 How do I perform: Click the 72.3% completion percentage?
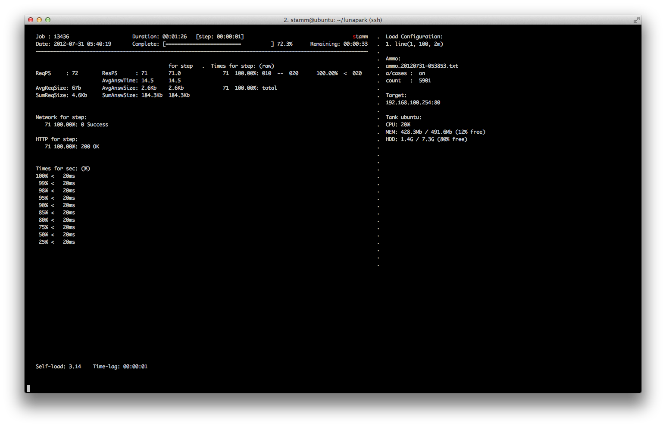pyautogui.click(x=285, y=44)
